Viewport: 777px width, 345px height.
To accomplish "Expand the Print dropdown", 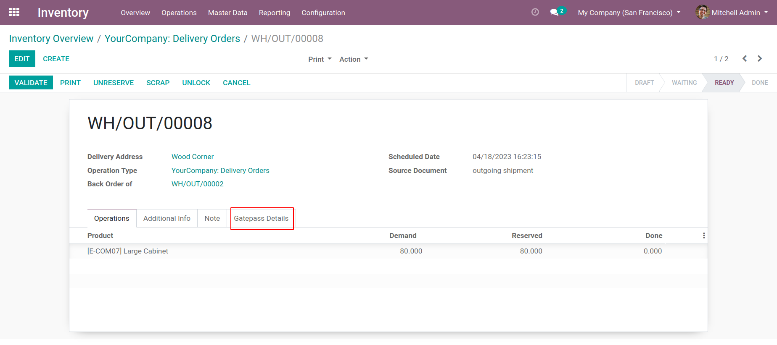I will 320,59.
